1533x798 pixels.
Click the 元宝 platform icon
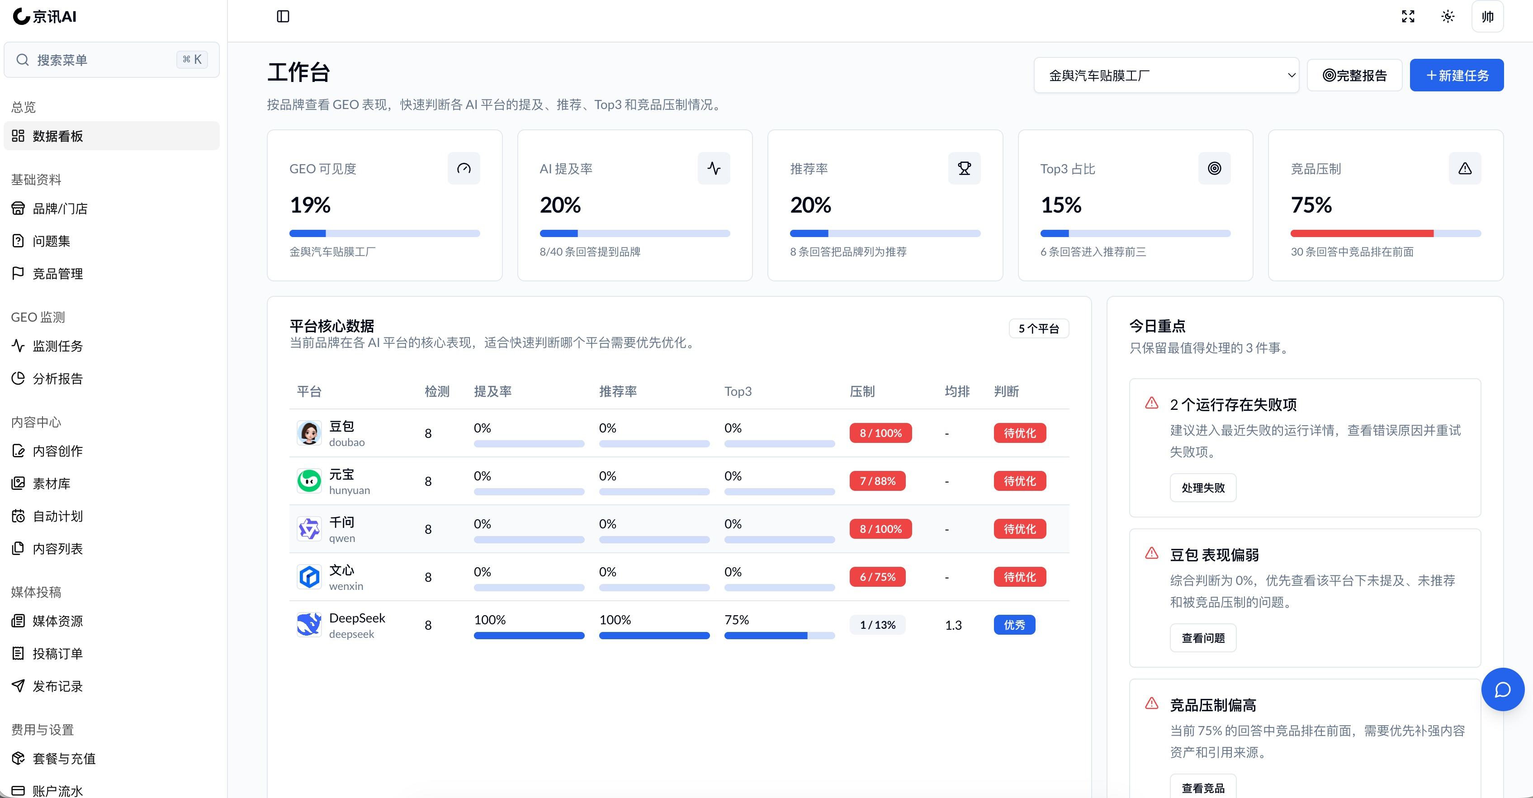coord(309,481)
